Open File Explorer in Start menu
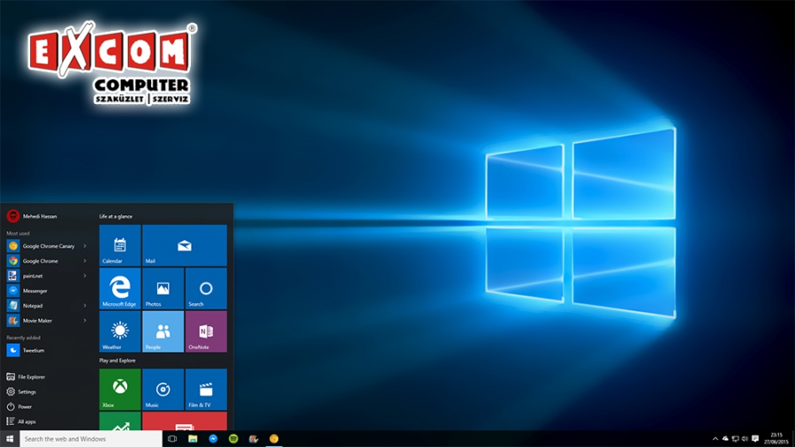Image resolution: width=795 pixels, height=447 pixels. [26, 377]
